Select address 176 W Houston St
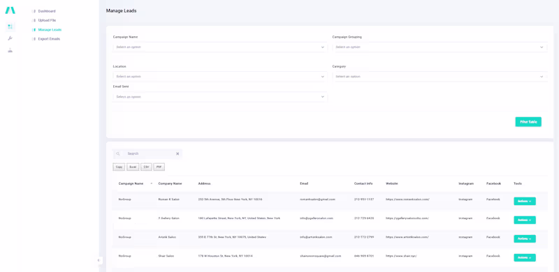 point(225,256)
